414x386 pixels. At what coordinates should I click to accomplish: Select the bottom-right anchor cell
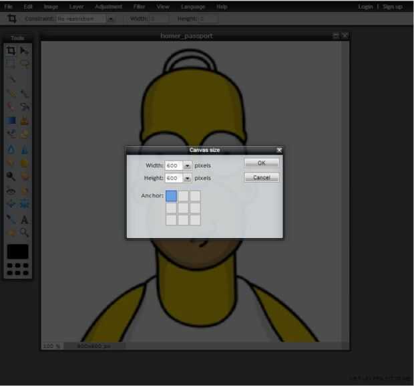[x=195, y=220]
